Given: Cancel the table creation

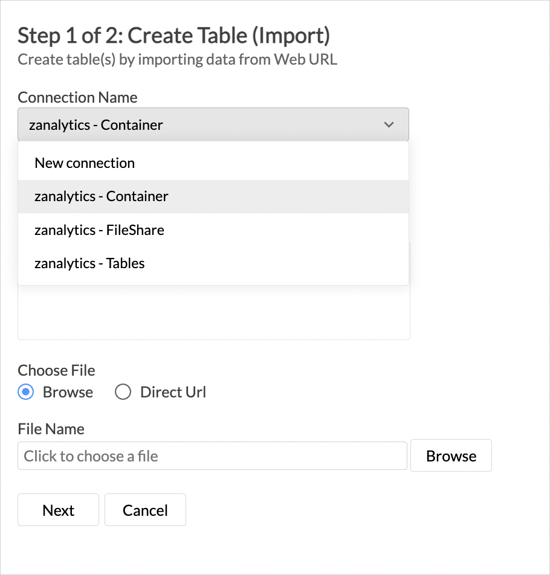Looking at the screenshot, I should tap(145, 510).
